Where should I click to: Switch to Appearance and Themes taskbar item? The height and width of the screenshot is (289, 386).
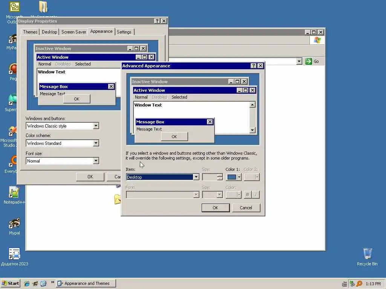coord(86,283)
